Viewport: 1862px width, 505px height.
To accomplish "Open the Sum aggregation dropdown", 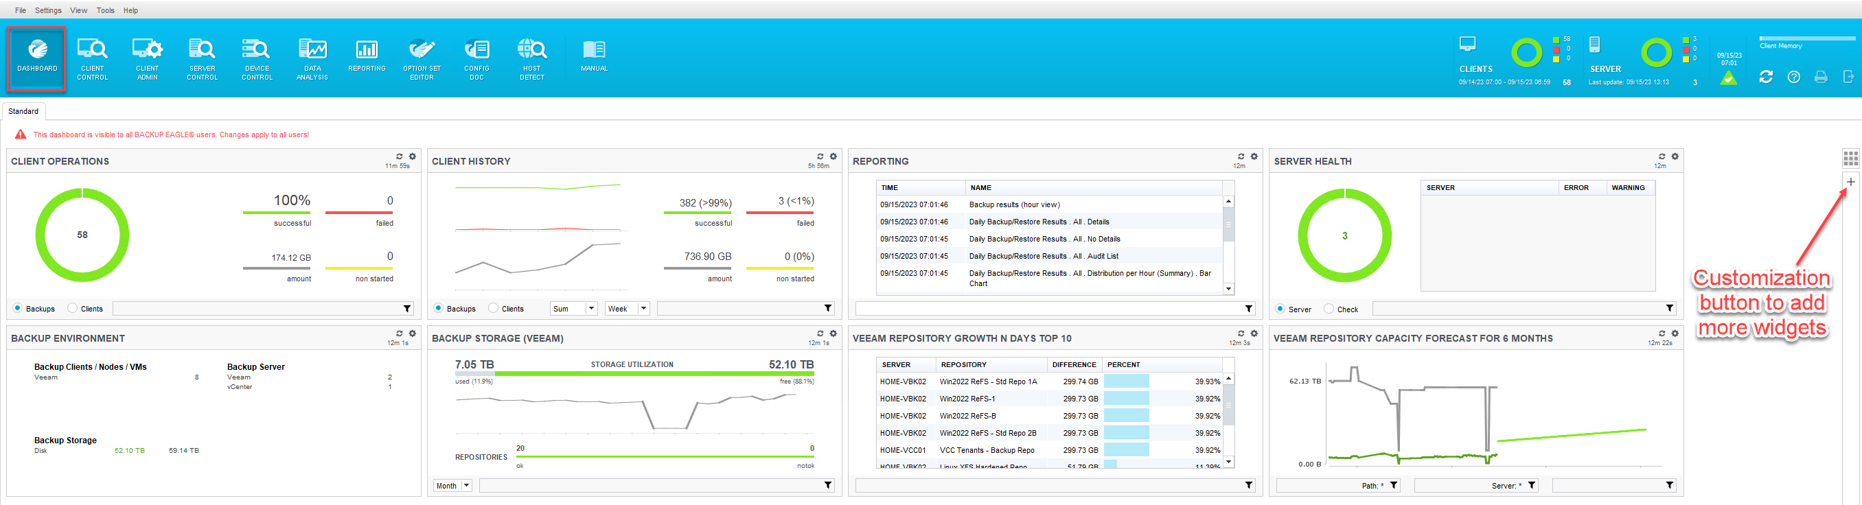I will point(590,309).
